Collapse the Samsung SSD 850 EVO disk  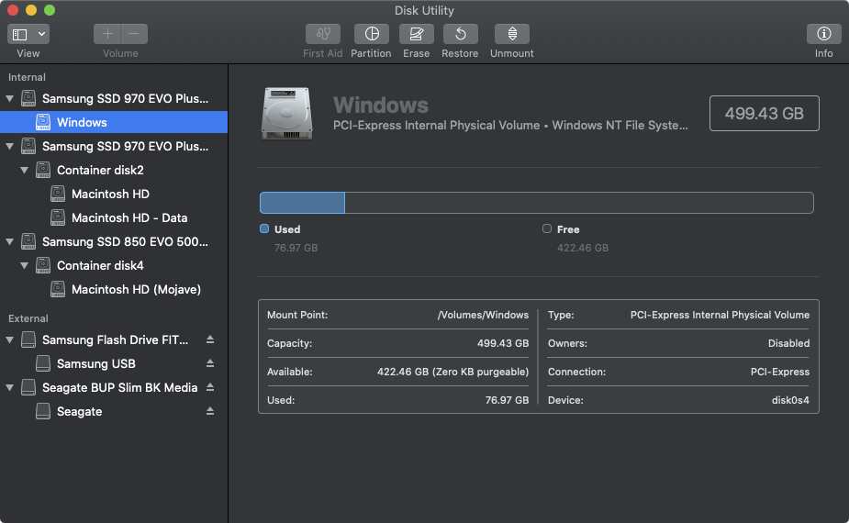click(10, 241)
